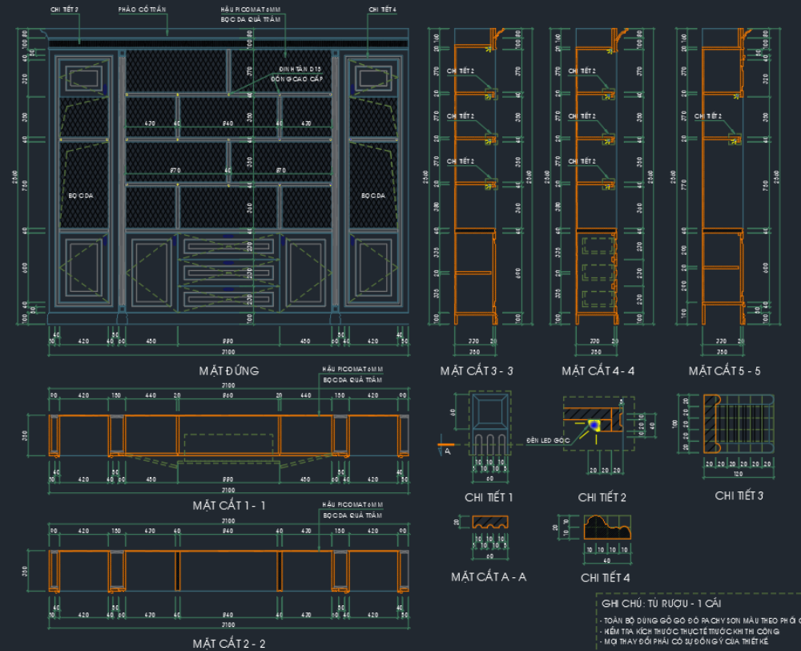801x651 pixels.
Task: Click the CHI TIẾT 1 detail title
Action: (489, 497)
